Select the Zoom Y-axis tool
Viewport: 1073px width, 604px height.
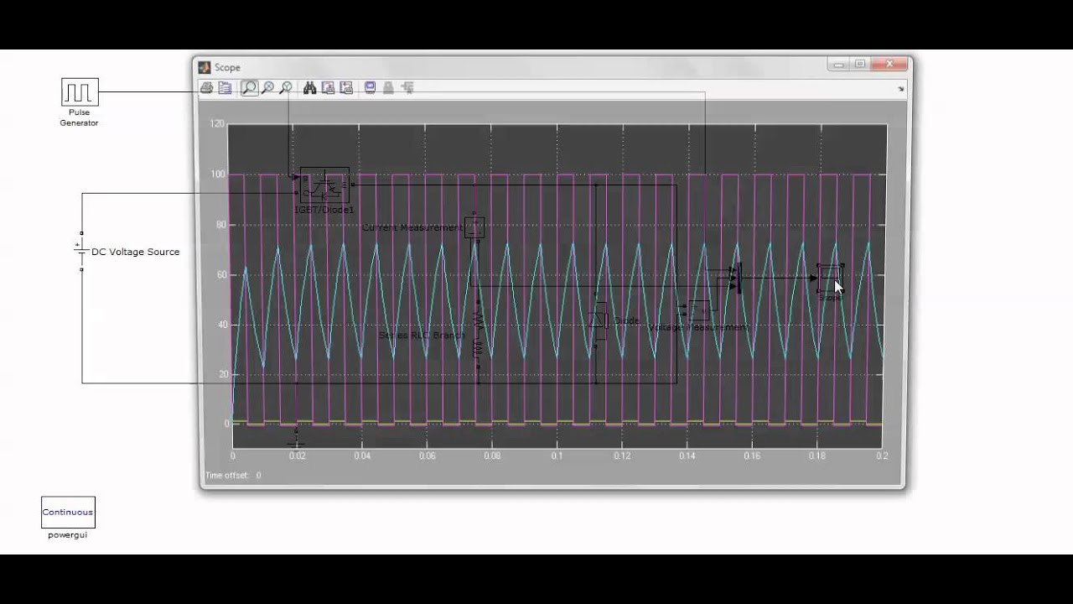[x=286, y=87]
